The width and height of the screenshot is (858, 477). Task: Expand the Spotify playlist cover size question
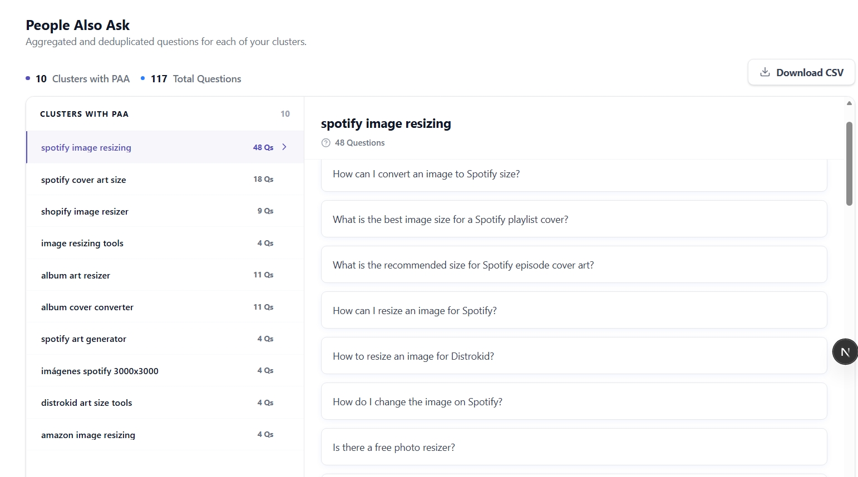[574, 219]
